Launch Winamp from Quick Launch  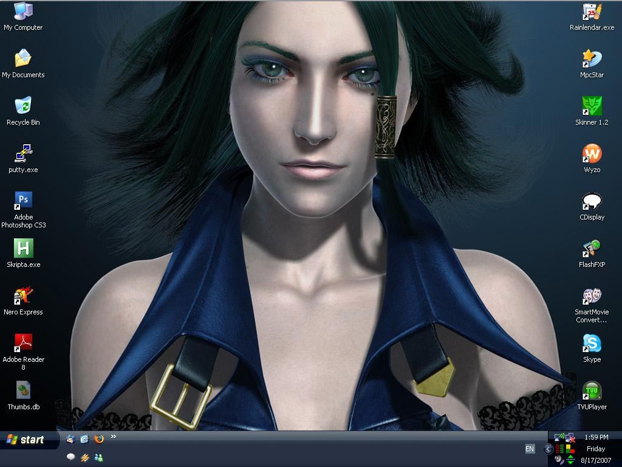point(85,458)
